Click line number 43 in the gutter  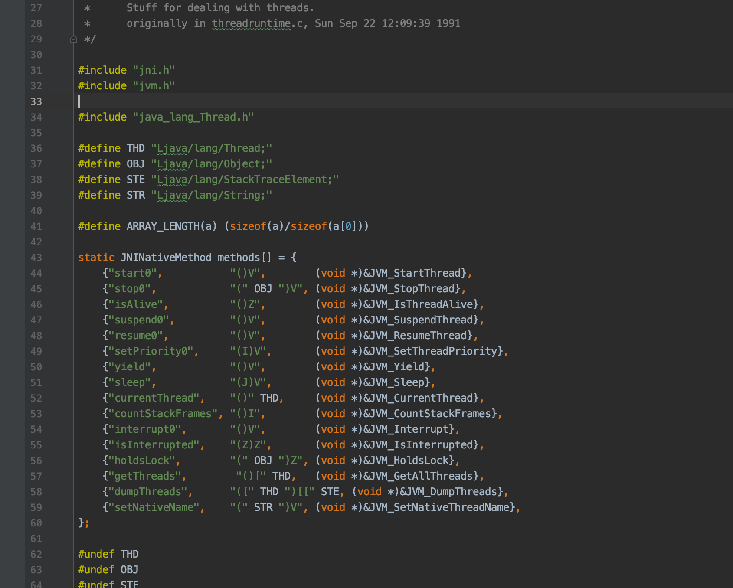[x=36, y=258]
